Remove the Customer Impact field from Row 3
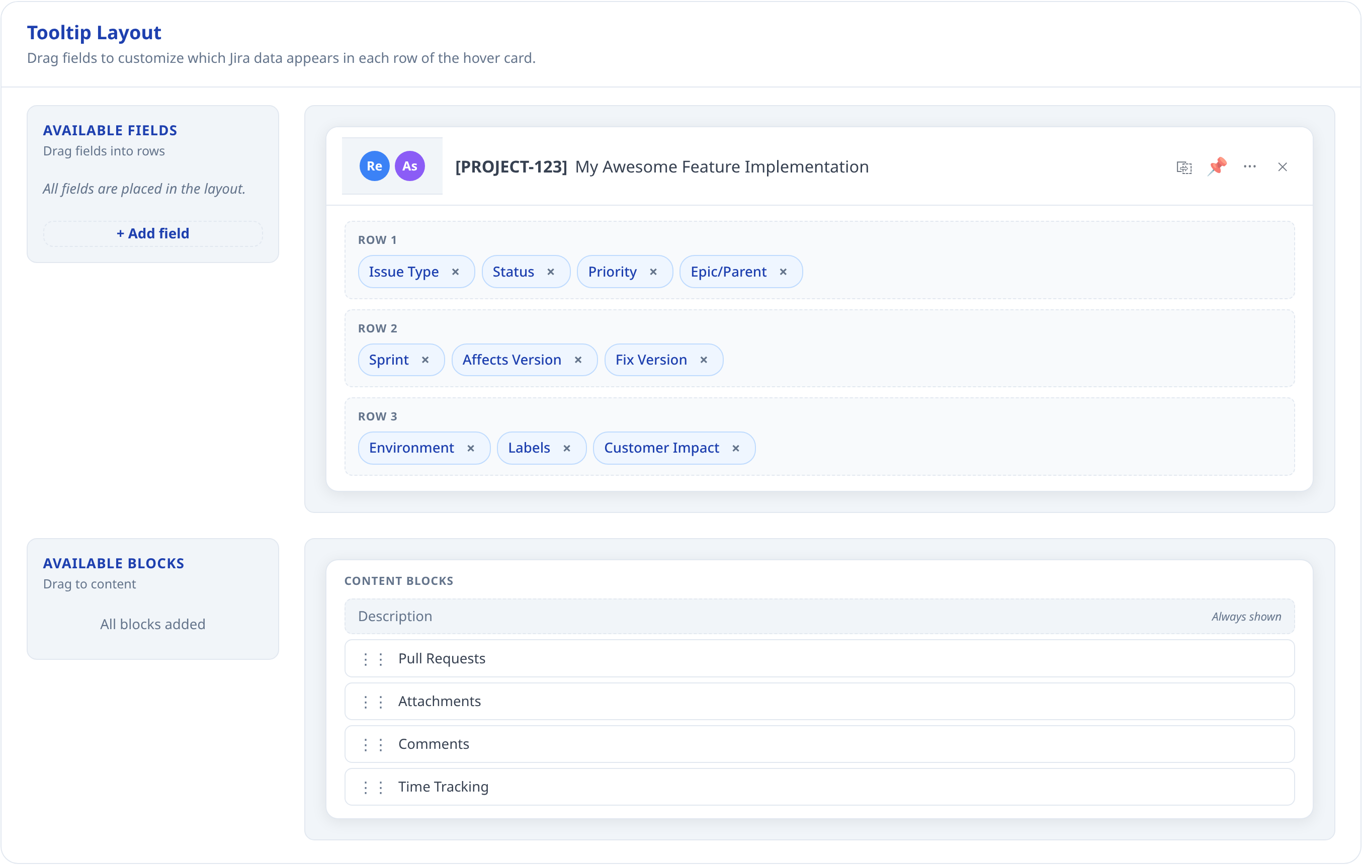The height and width of the screenshot is (865, 1362). pos(736,448)
